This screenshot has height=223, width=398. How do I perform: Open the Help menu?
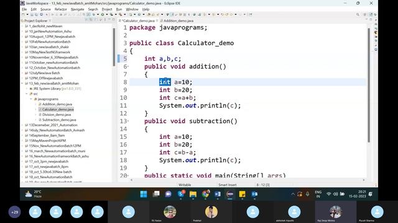tap(146, 9)
